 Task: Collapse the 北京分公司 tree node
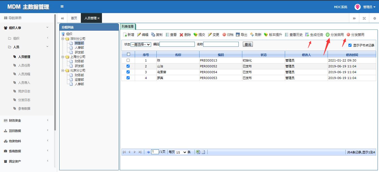63,71
